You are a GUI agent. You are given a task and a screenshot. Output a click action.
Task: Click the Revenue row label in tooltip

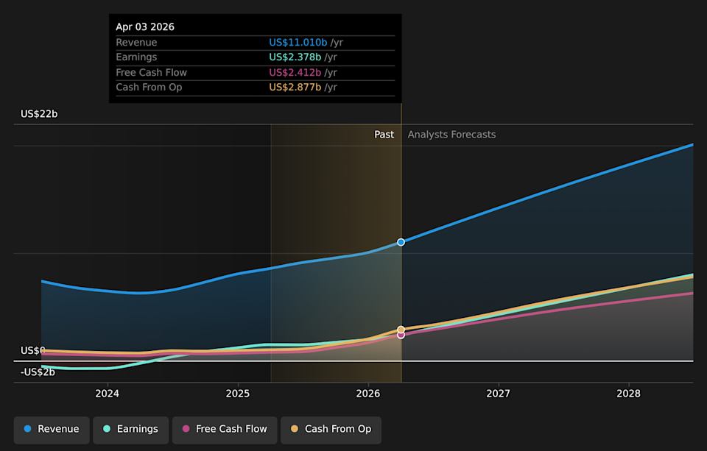click(137, 43)
